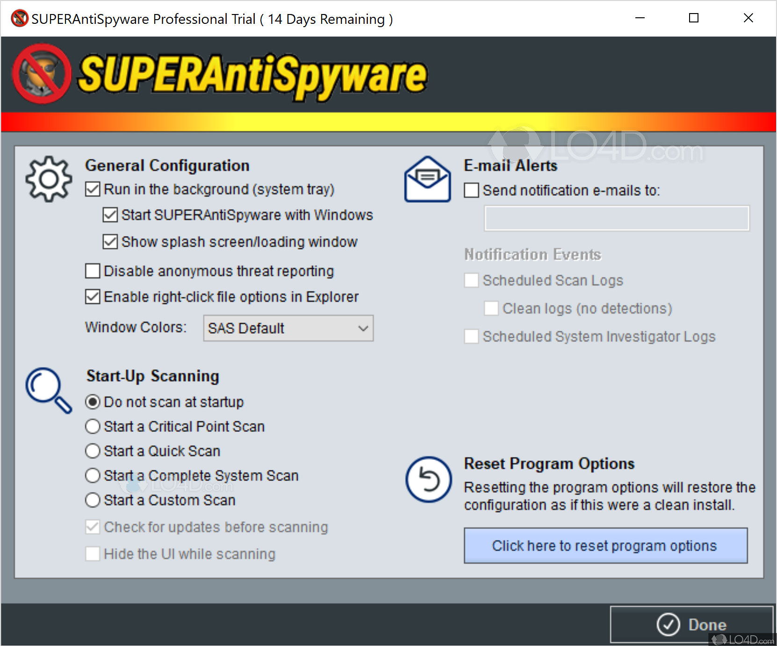Select Start a Quick Scan at startup
The height and width of the screenshot is (646, 777).
click(92, 451)
